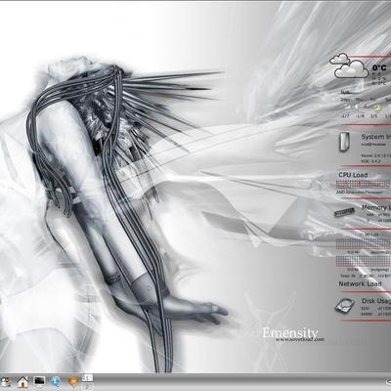This screenshot has height=391, width=391.
Task: Open the blue globe web browser icon
Action: pyautogui.click(x=56, y=382)
